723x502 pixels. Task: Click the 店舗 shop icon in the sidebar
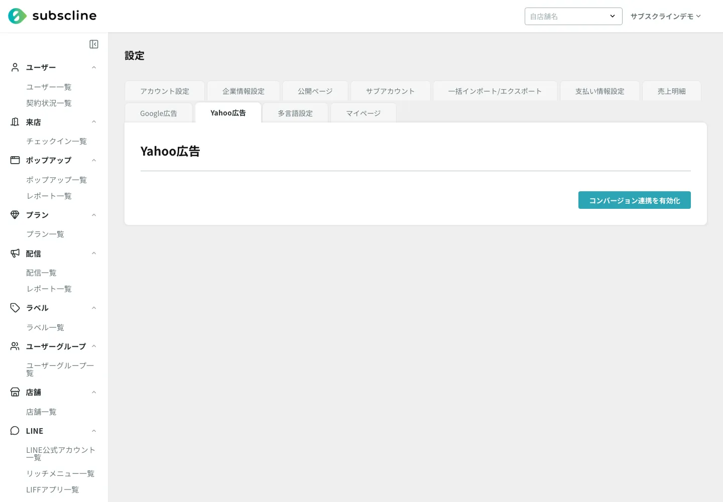[x=15, y=392]
